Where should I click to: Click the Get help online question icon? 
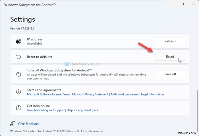(19, 108)
